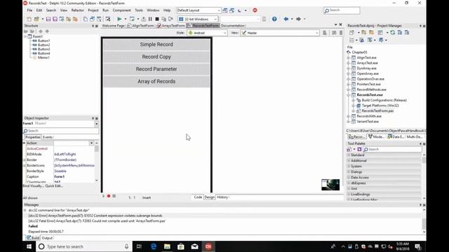
Task: Click the red stop icon beside layout selector
Action: 255,10
